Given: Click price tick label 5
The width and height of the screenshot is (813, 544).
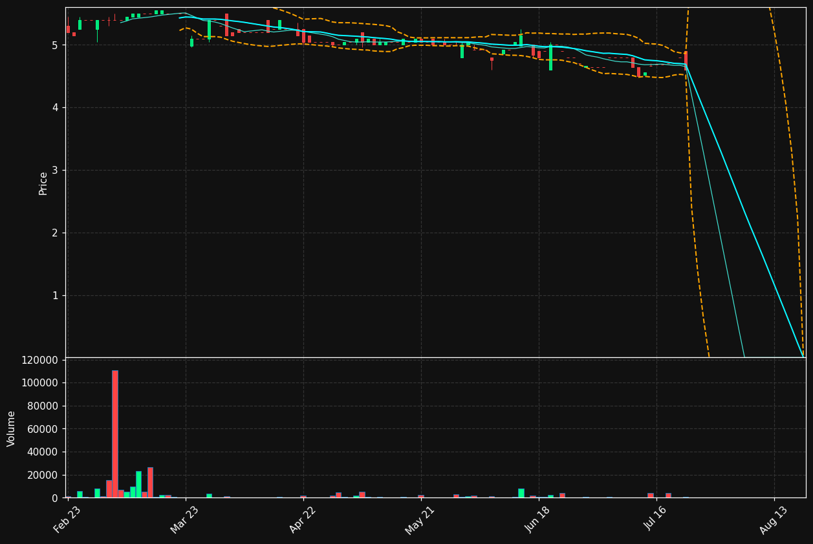Looking at the screenshot, I should (x=55, y=45).
